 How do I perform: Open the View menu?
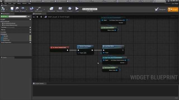pos(14,3)
